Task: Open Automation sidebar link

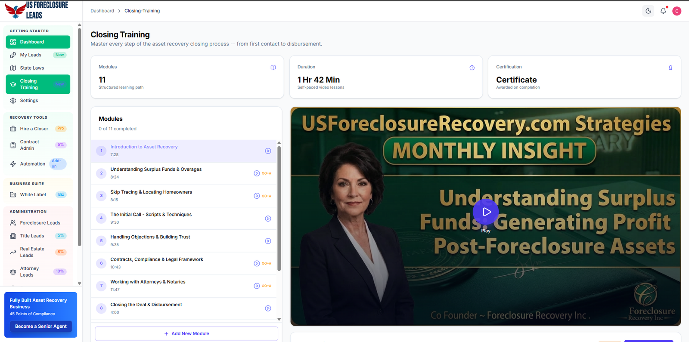Action: [x=38, y=164]
